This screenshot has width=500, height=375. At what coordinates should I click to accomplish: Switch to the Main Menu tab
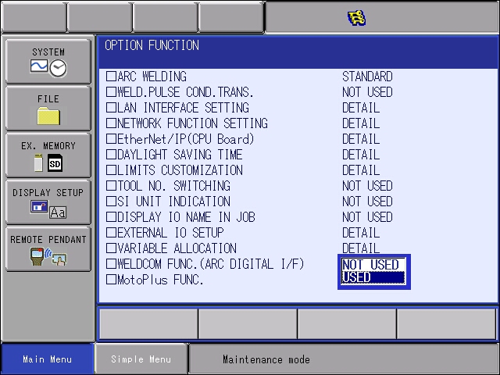pyautogui.click(x=47, y=359)
